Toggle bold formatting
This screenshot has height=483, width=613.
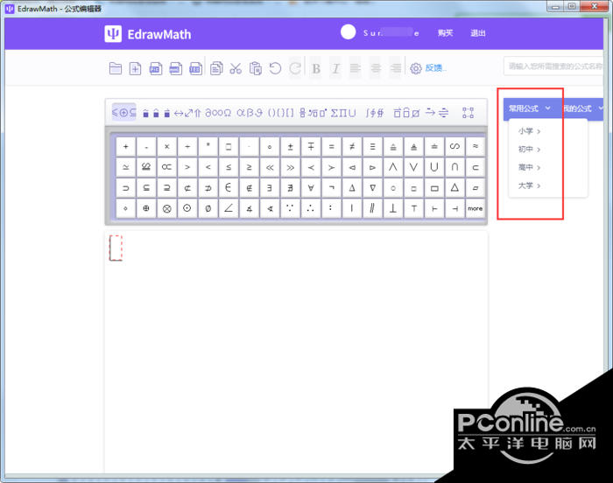coord(316,69)
